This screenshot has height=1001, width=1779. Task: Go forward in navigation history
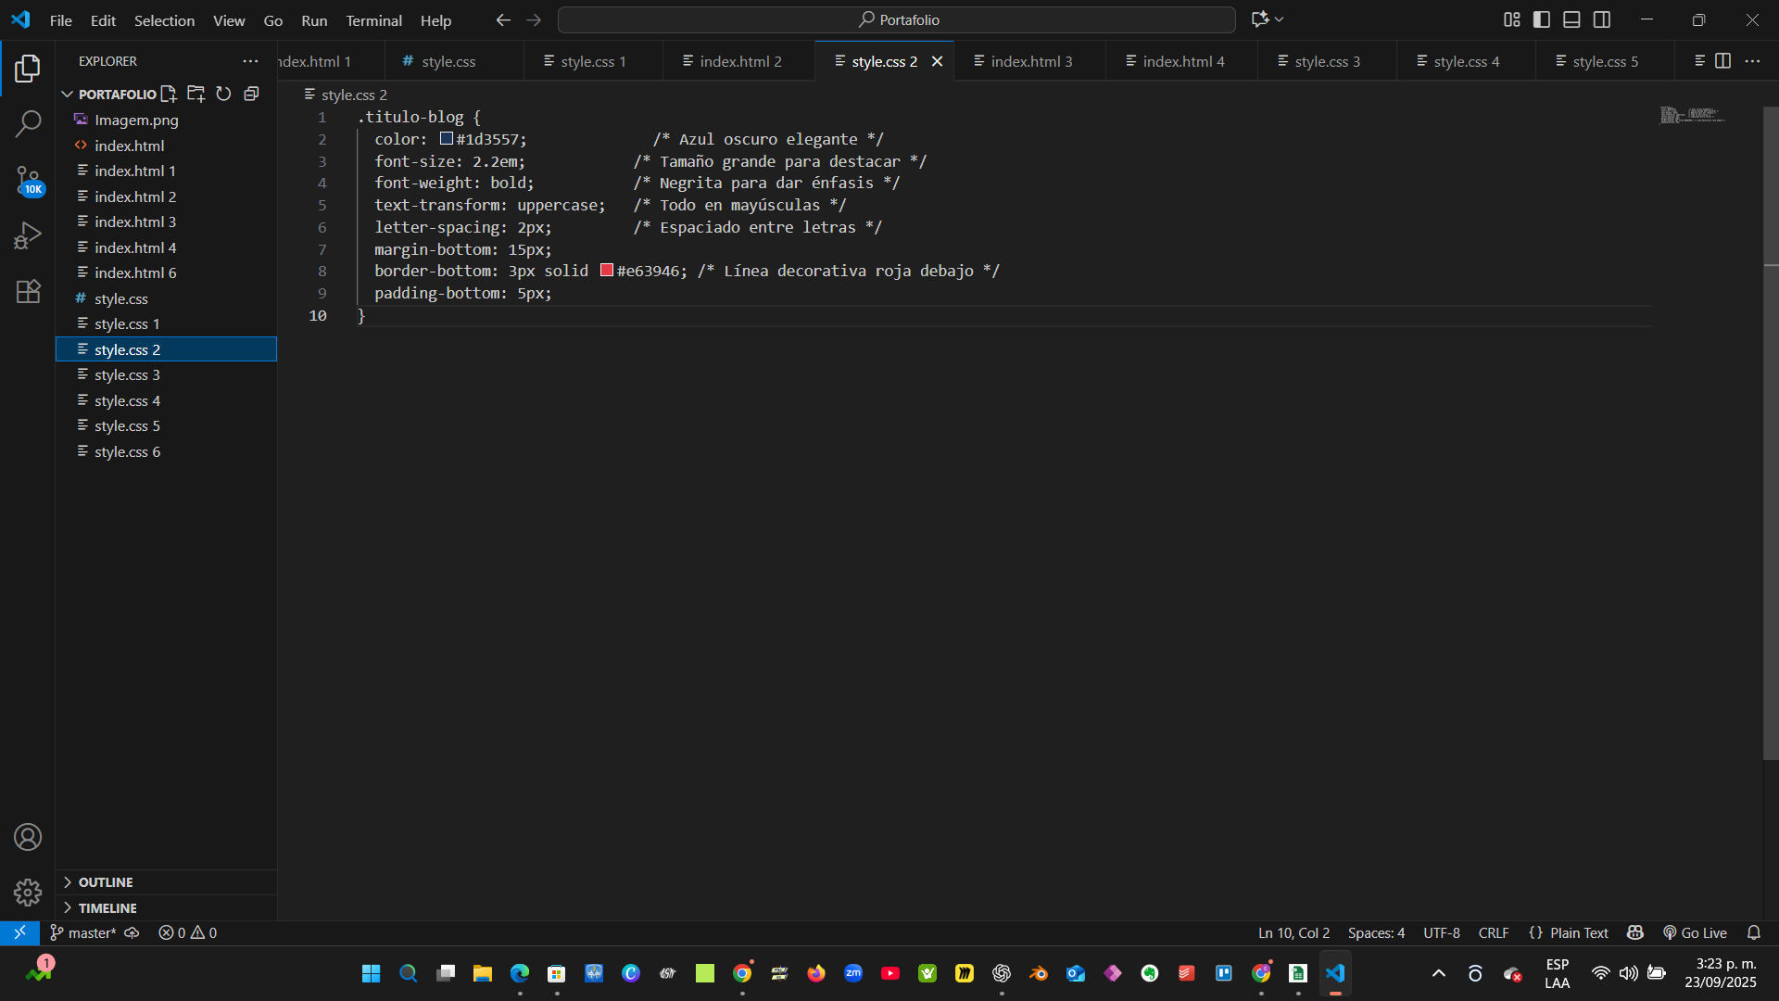click(534, 19)
